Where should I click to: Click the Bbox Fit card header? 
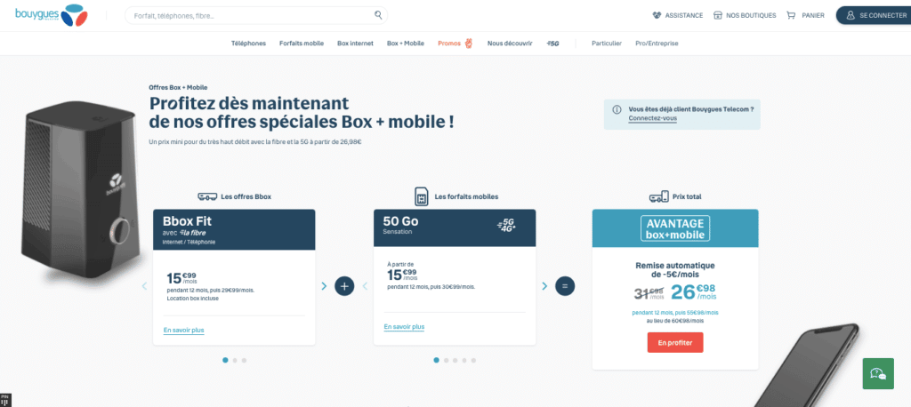click(x=234, y=230)
